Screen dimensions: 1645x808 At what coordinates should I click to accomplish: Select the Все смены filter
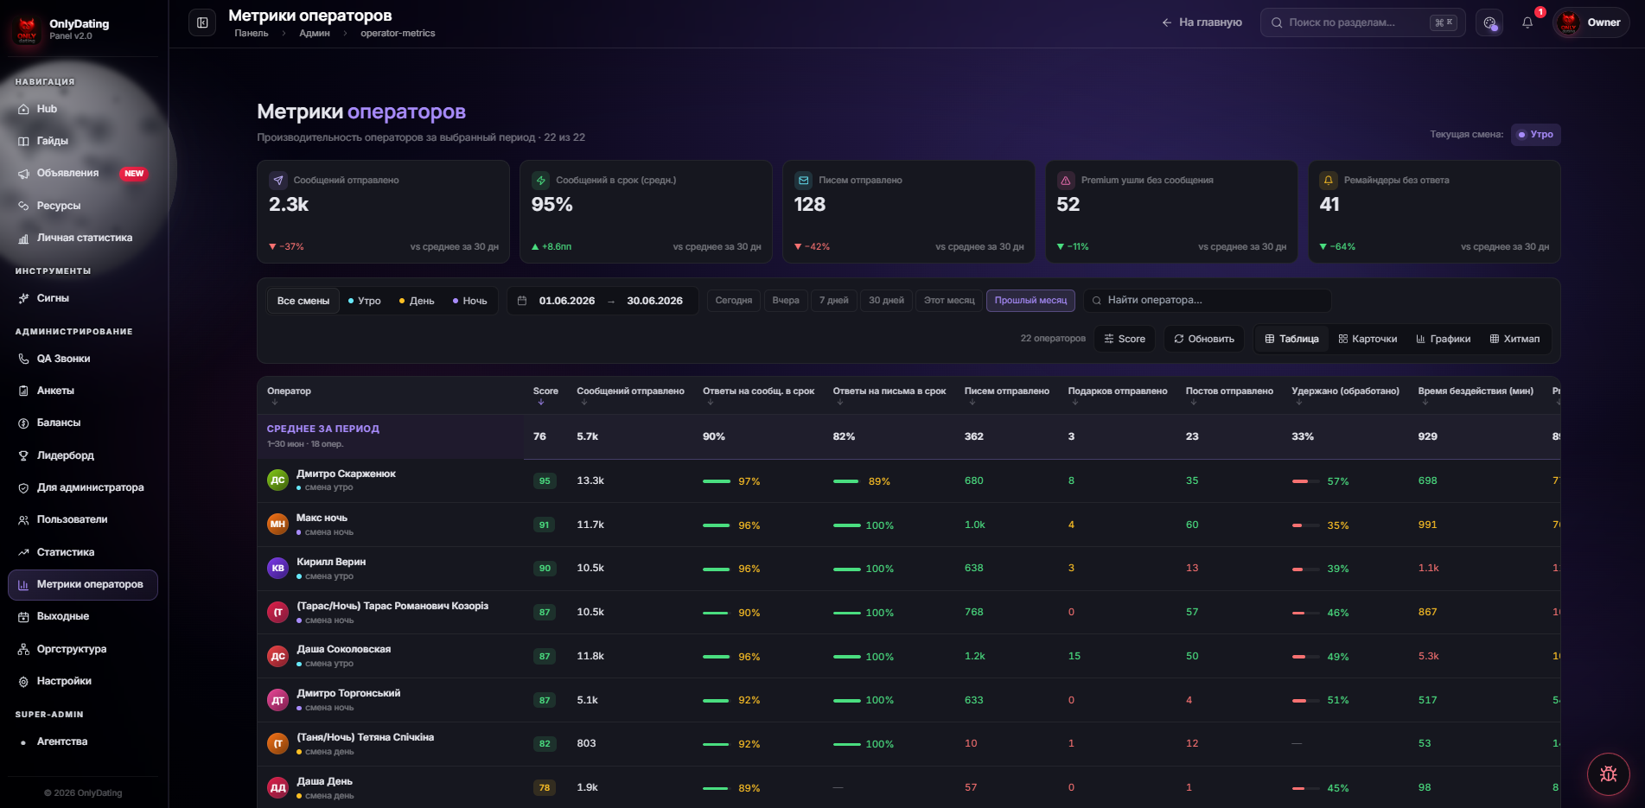(303, 301)
